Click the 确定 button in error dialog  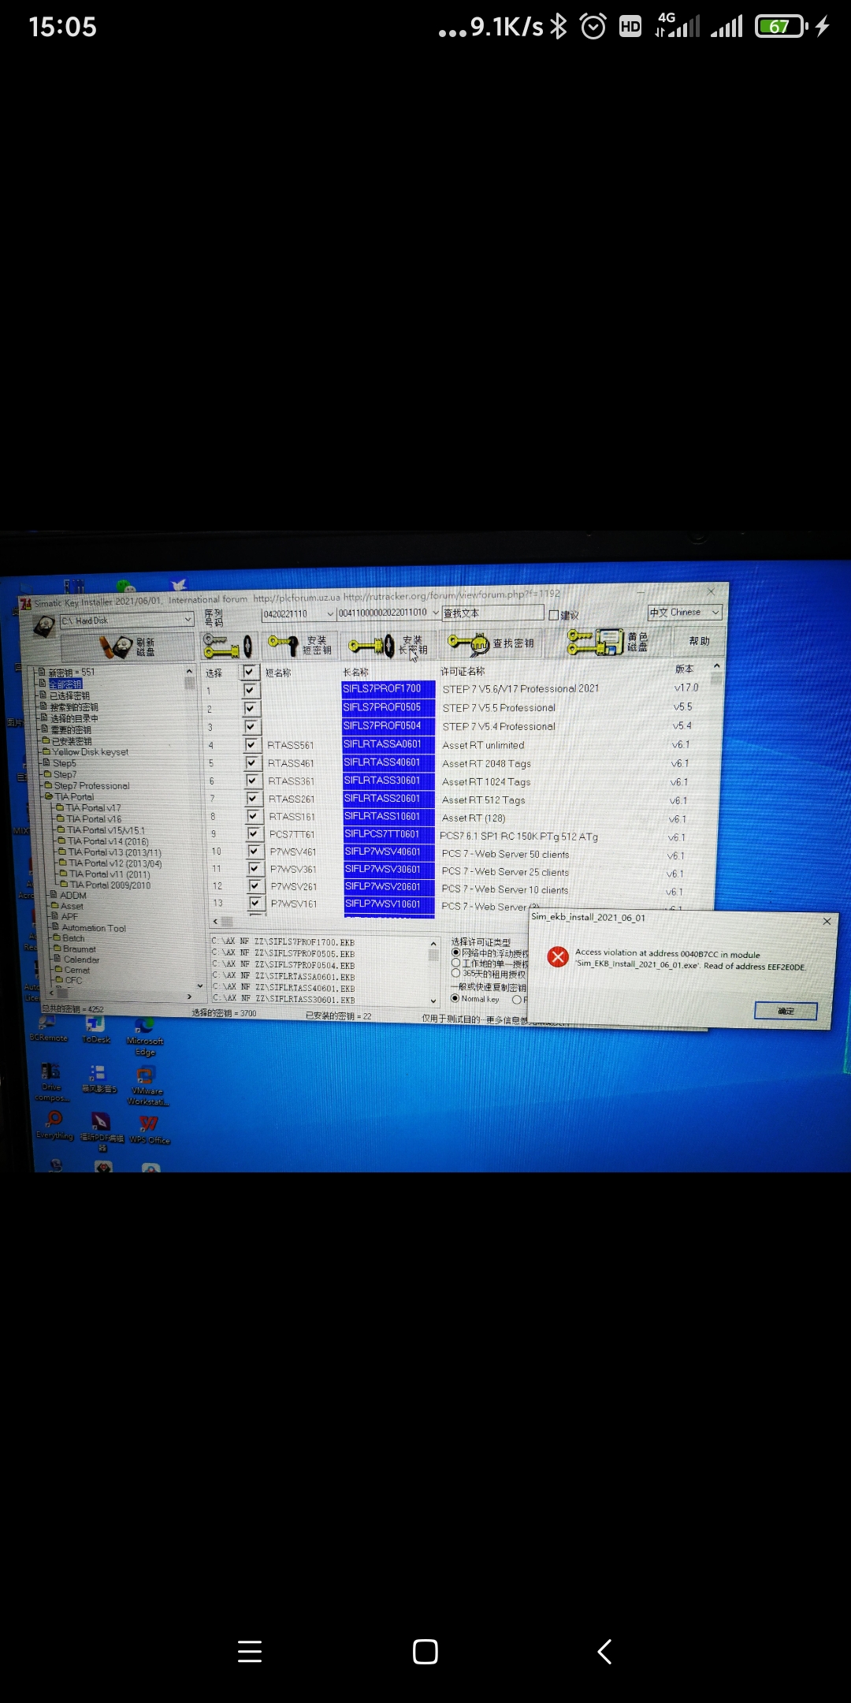[x=785, y=1011]
